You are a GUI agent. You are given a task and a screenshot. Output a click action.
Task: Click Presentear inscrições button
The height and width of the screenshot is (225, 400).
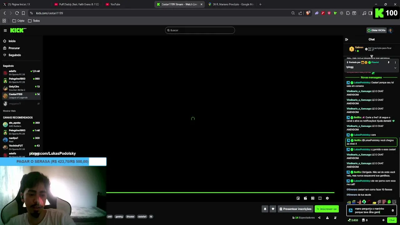pos(295,209)
